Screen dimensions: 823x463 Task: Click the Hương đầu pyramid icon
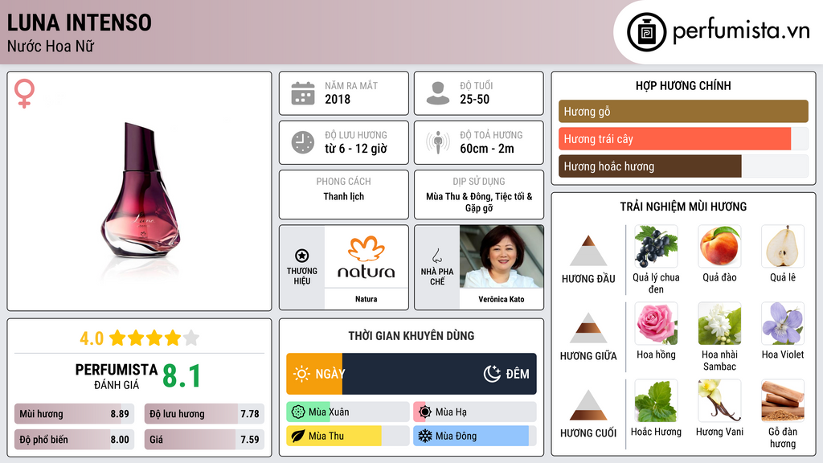588,251
